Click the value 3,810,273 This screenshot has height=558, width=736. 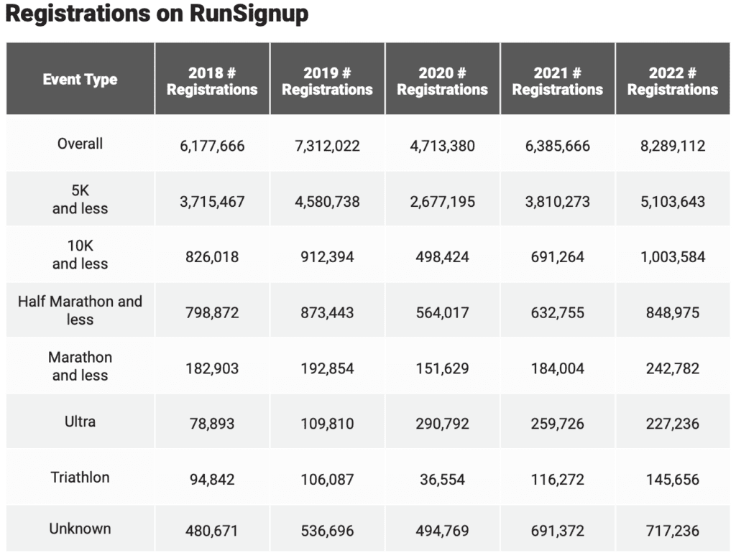(x=558, y=202)
